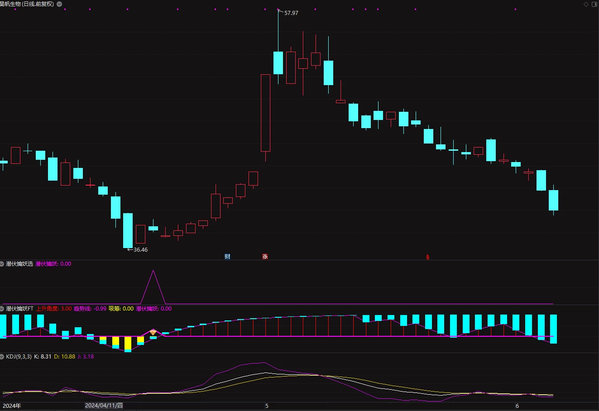599x411 pixels.
Task: Click the 财 financial report marker
Action: click(x=227, y=257)
